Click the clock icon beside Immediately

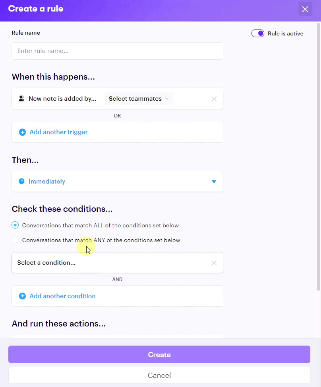22,182
